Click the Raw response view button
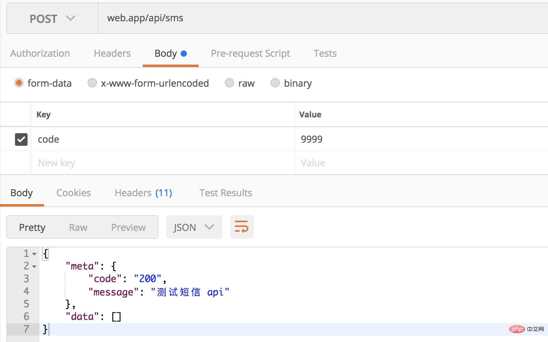This screenshot has width=548, height=342. (78, 227)
